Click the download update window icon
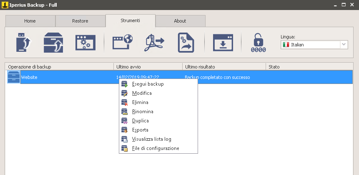Viewport: 359px width, 175px height. point(223,43)
